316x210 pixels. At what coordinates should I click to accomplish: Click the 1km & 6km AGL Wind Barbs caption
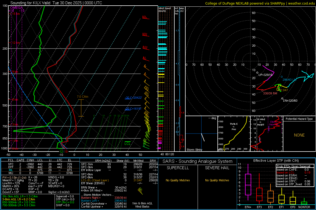pos(142,205)
